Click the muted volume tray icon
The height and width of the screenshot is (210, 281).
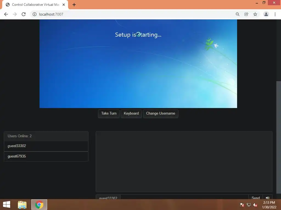pos(255,205)
